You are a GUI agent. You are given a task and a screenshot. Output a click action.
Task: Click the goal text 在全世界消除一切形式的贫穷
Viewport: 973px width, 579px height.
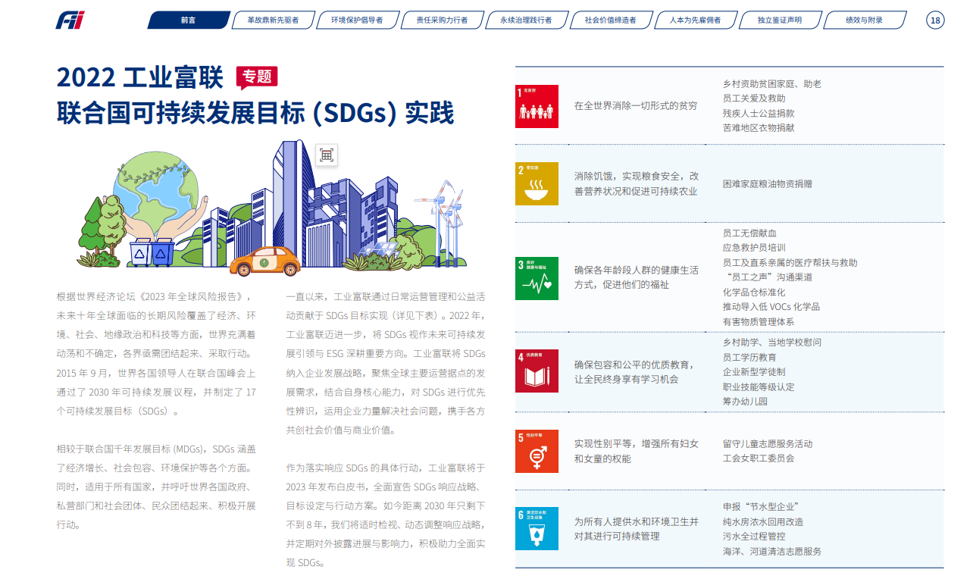point(636,106)
